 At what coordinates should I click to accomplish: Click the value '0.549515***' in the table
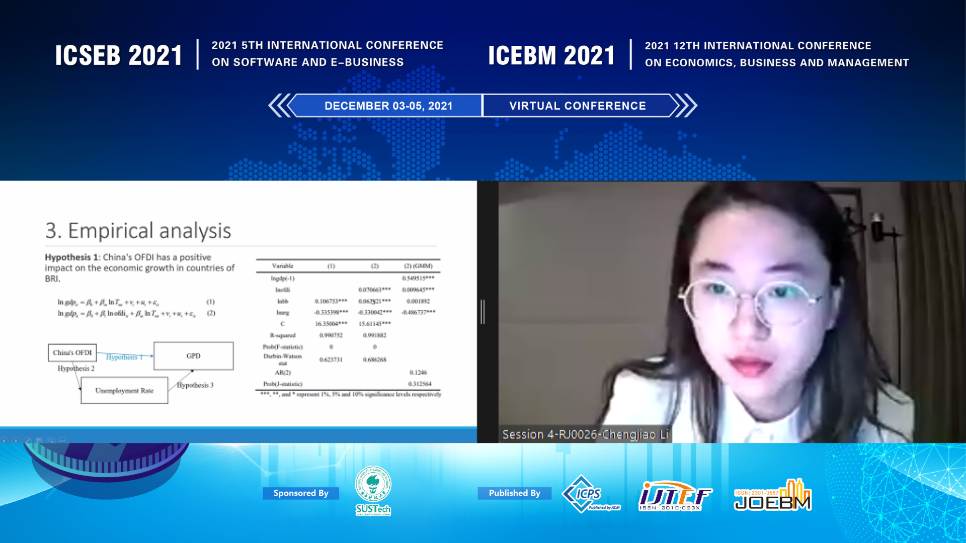click(418, 278)
